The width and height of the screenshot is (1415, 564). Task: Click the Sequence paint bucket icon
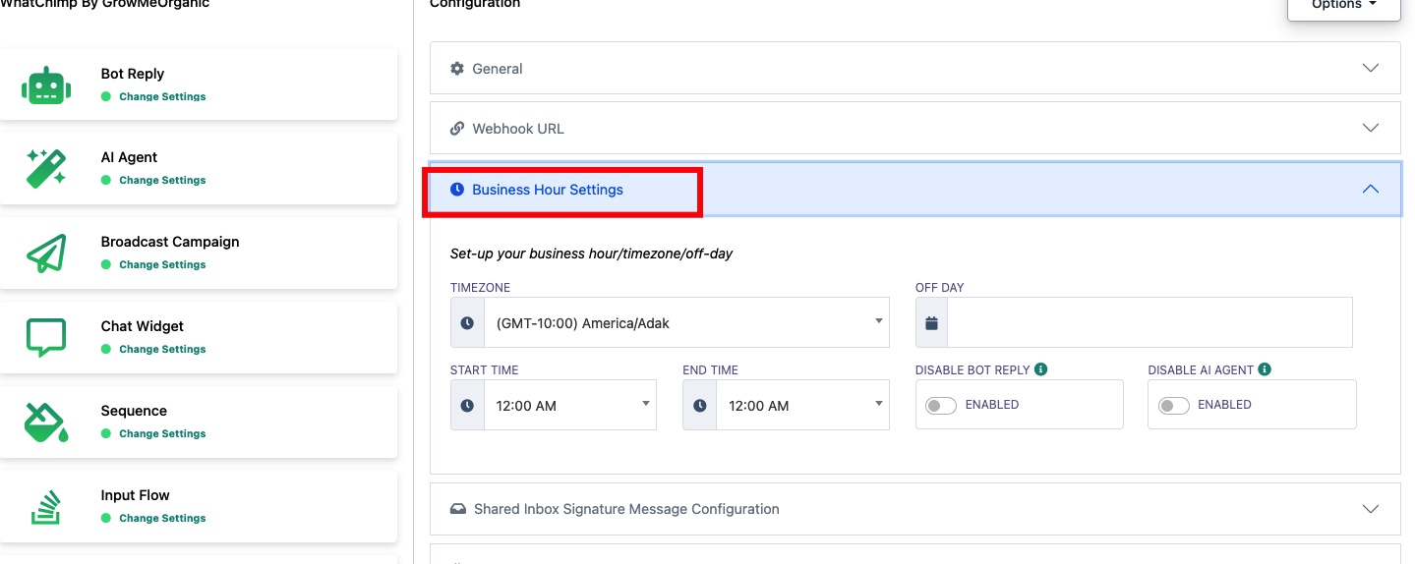(46, 423)
